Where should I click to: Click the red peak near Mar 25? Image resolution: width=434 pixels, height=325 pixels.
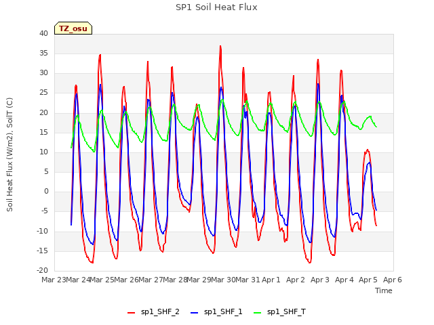tap(100, 55)
